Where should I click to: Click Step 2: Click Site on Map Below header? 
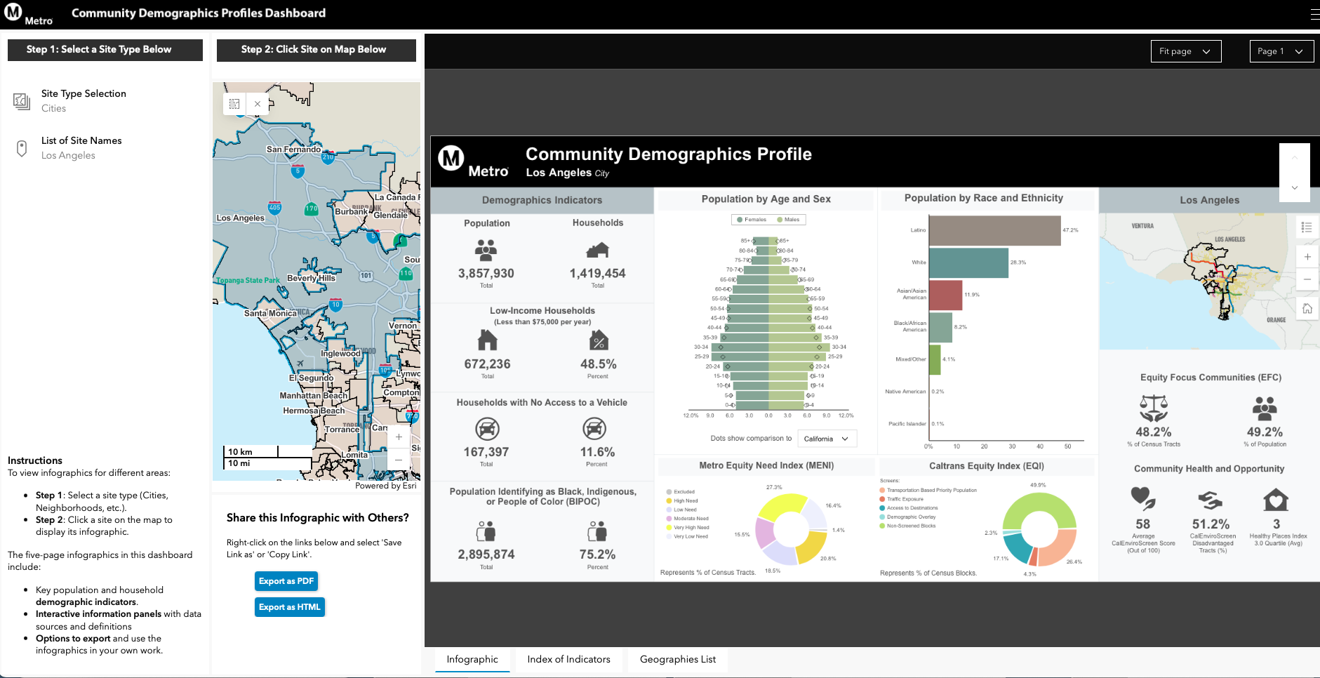click(x=316, y=50)
